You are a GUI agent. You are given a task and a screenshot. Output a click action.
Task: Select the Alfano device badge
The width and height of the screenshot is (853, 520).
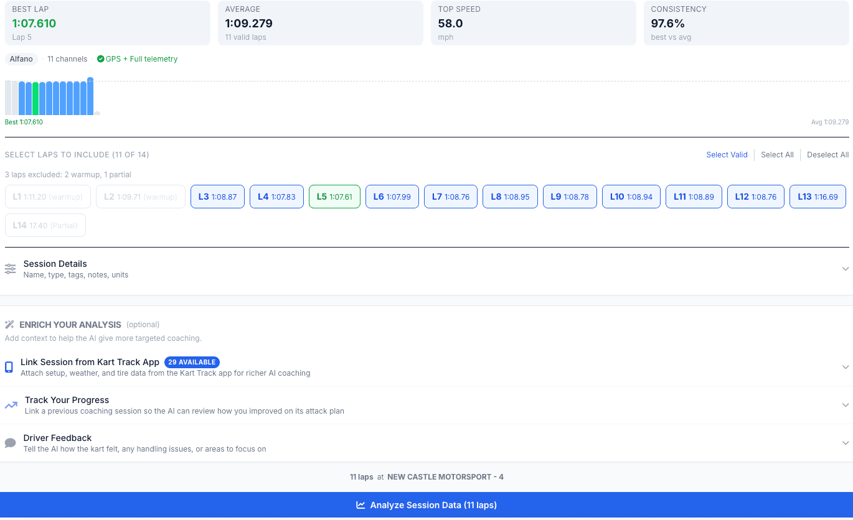pos(21,59)
